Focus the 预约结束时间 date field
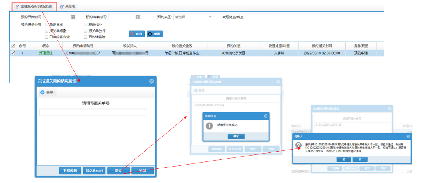Image resolution: width=421 pixels, height=183 pixels. click(x=124, y=17)
